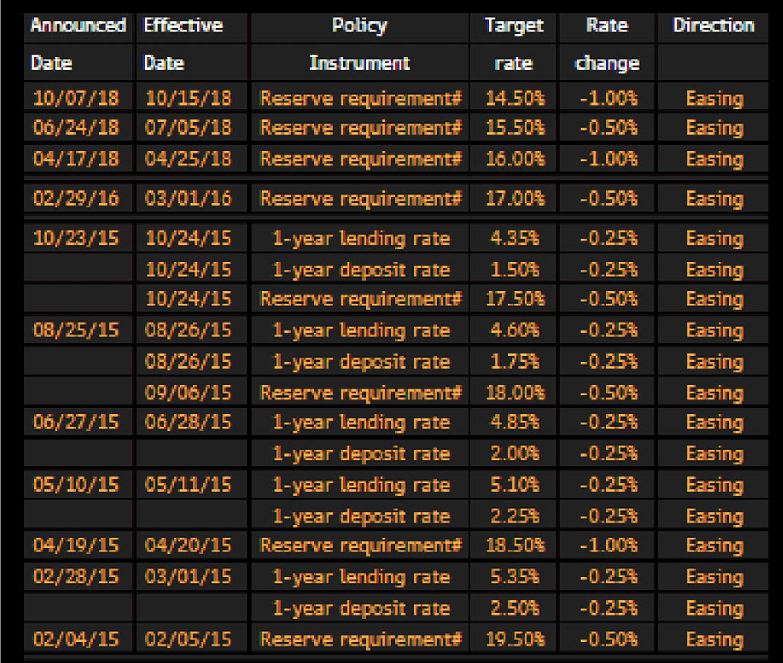The height and width of the screenshot is (663, 783).
Task: Click the 14.50% target rate
Action: click(x=515, y=99)
